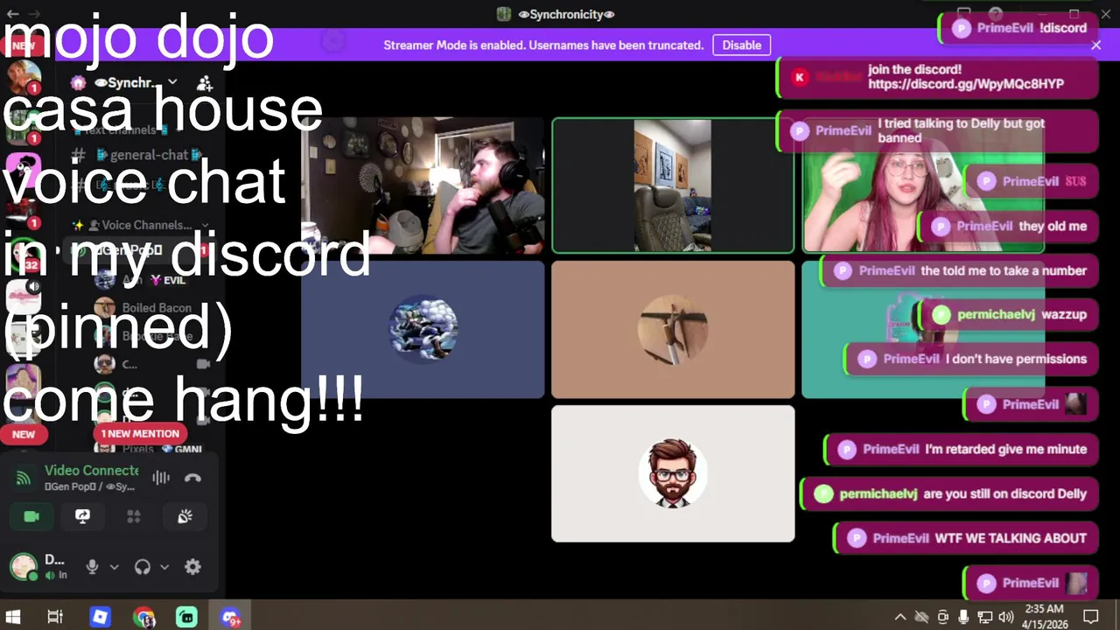
Task: Dismiss the Streamer Mode banner
Action: click(x=1095, y=45)
